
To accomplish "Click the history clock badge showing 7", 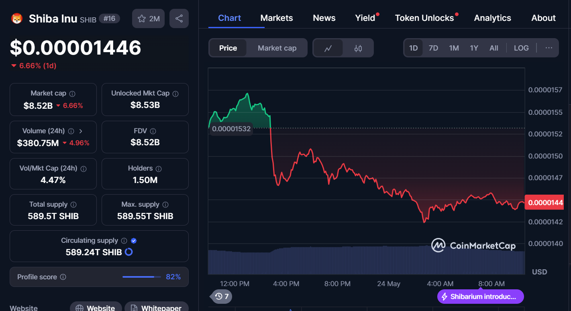I will coord(221,297).
